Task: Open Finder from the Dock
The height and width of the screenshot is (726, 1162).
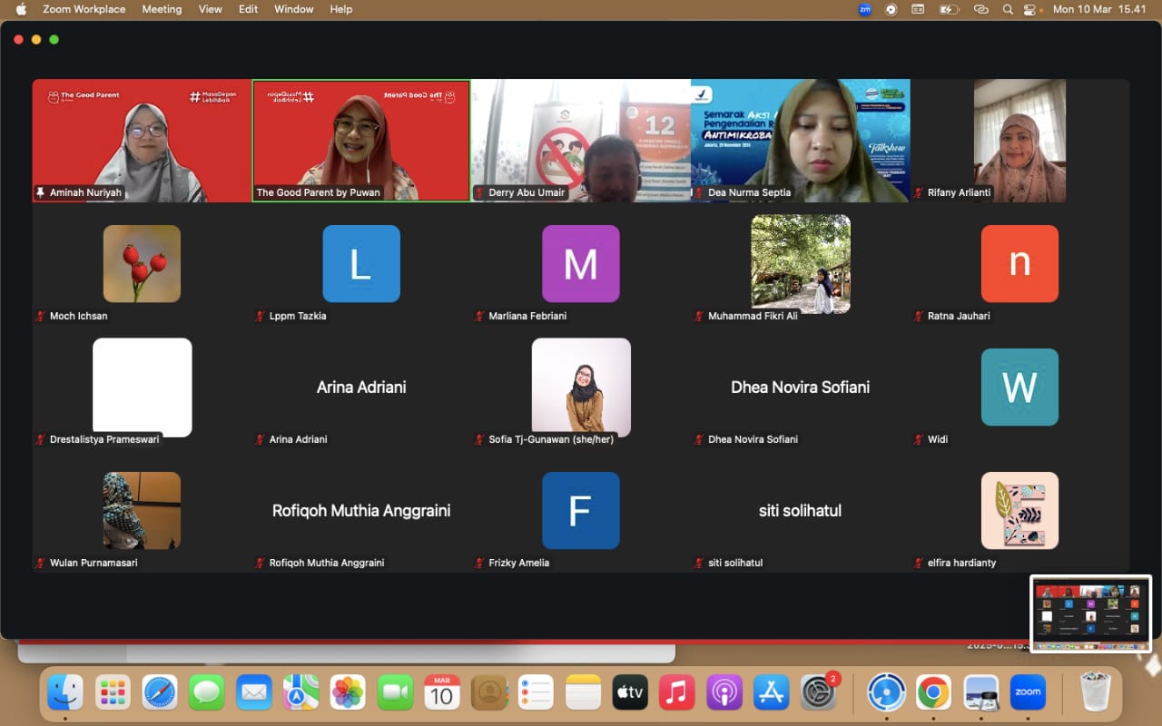Action: pyautogui.click(x=65, y=692)
